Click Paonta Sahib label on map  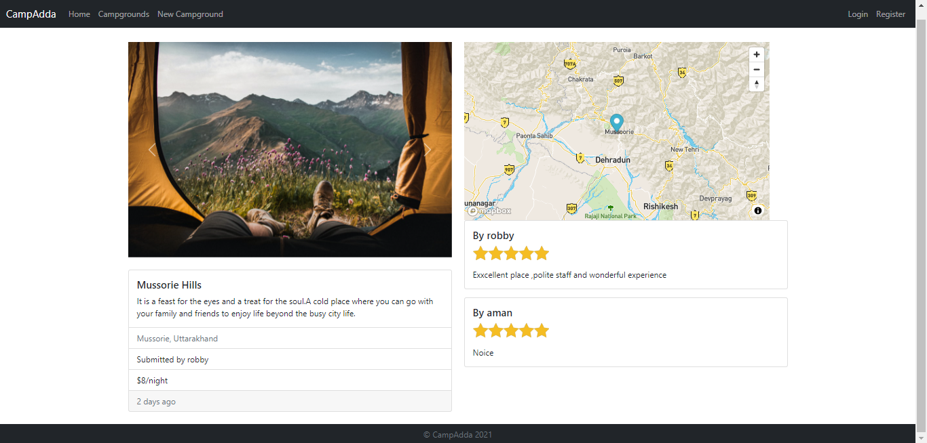tap(534, 135)
